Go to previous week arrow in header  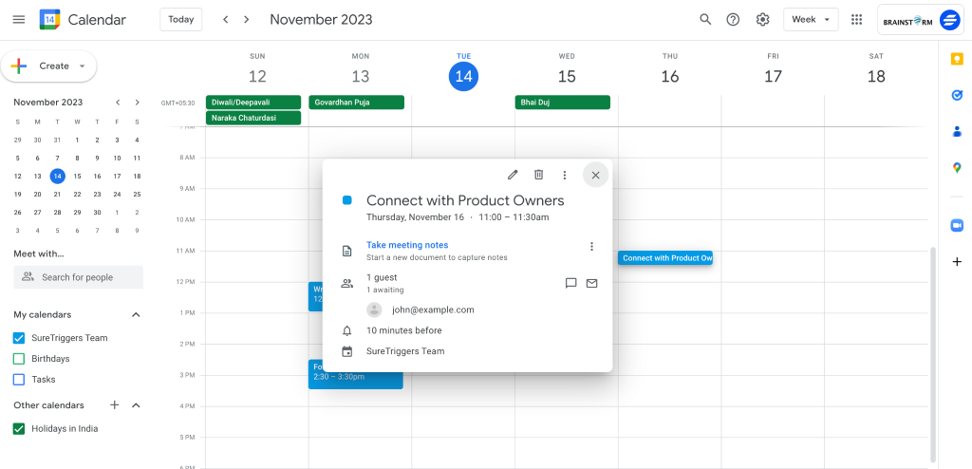[226, 19]
